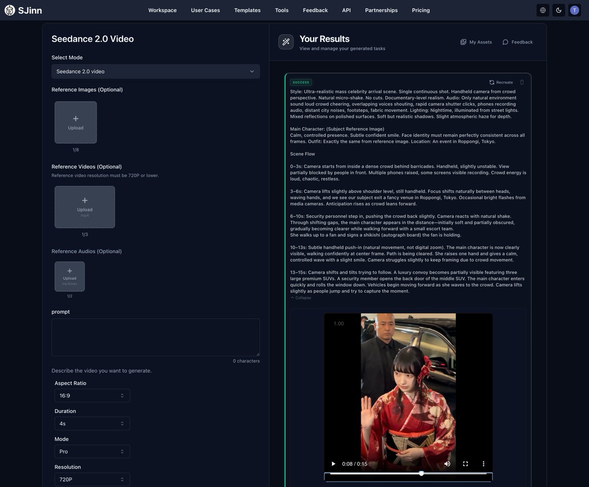
Task: Open Templates menu item
Action: 247,10
